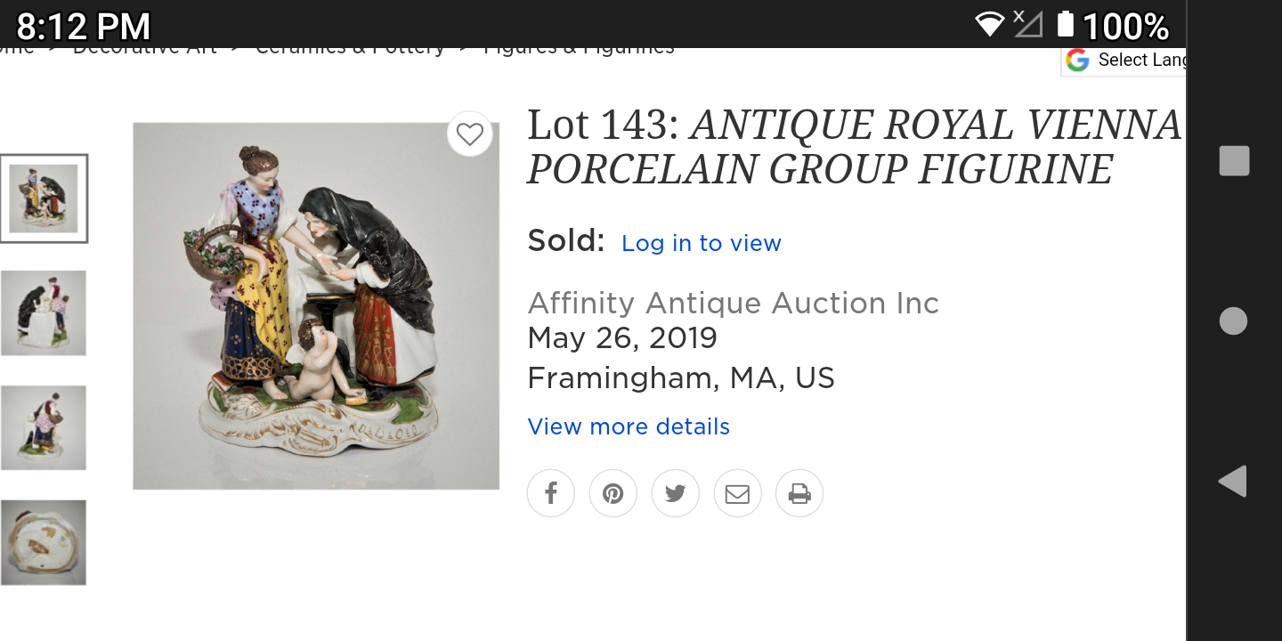The width and height of the screenshot is (1282, 641).
Task: Open the 'View more details' link
Action: [x=629, y=426]
